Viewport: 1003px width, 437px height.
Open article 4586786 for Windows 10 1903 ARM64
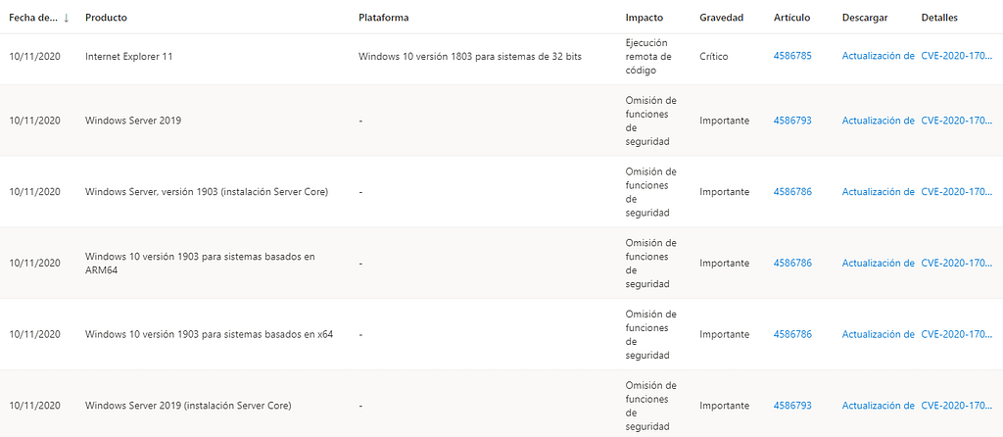pyautogui.click(x=792, y=263)
